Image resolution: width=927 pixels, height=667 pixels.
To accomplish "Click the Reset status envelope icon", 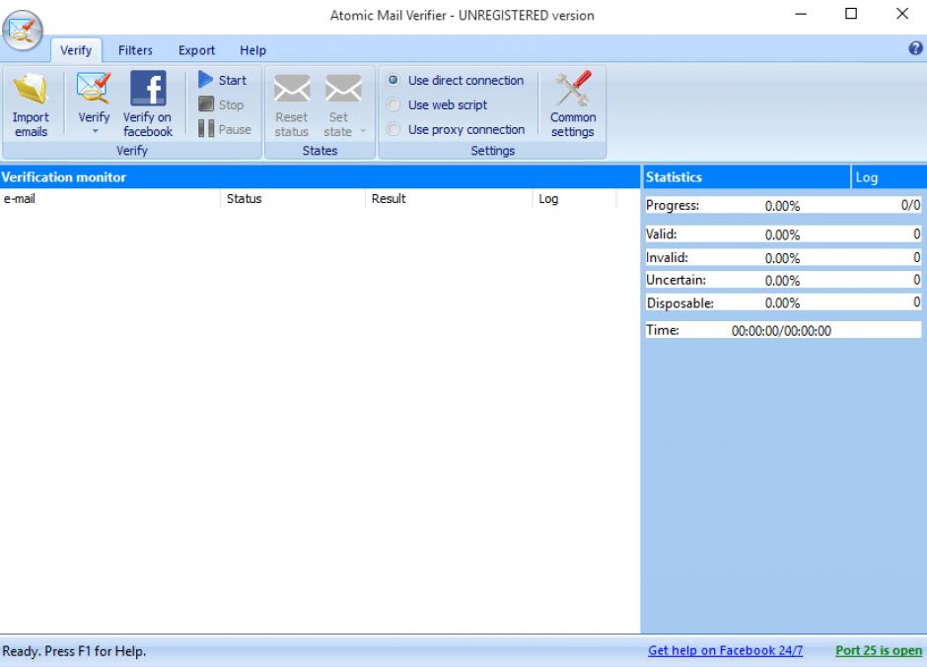I will (x=292, y=89).
